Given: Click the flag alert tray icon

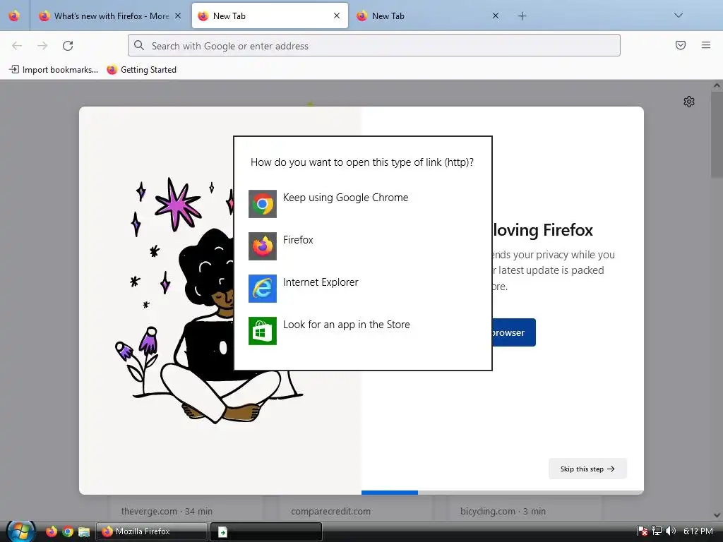Looking at the screenshot, I should click(x=643, y=531).
